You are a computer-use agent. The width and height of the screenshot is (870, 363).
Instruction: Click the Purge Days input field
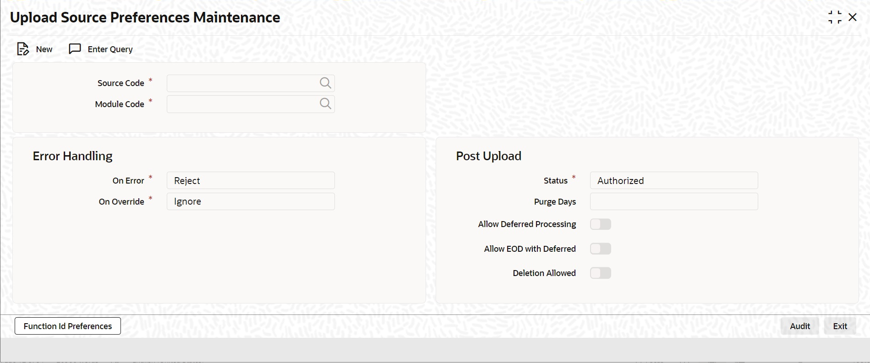[674, 201]
